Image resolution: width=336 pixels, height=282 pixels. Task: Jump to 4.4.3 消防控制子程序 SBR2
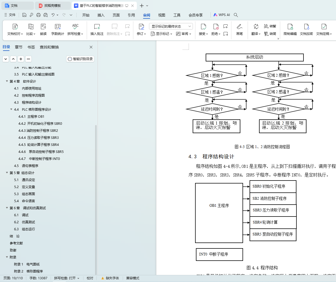[38, 130]
